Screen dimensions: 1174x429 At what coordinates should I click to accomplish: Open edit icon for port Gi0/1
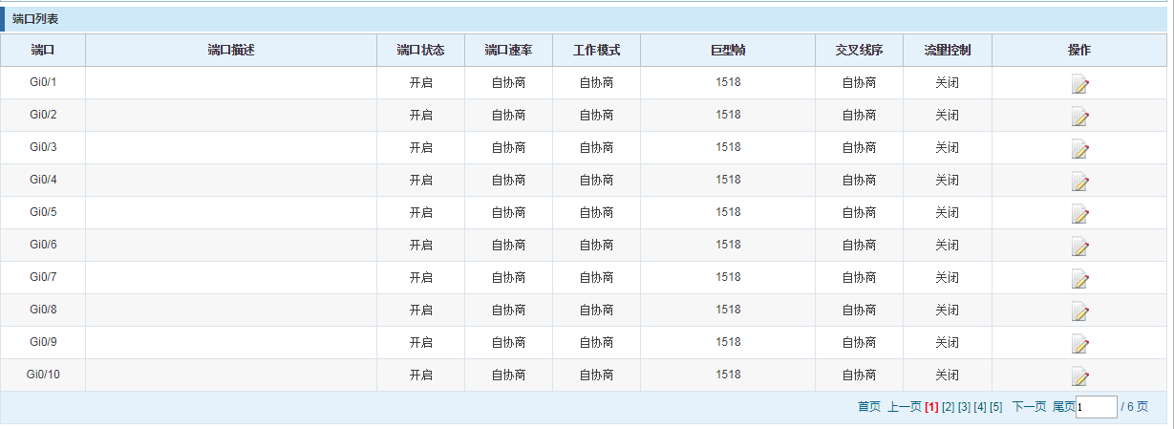(x=1079, y=84)
